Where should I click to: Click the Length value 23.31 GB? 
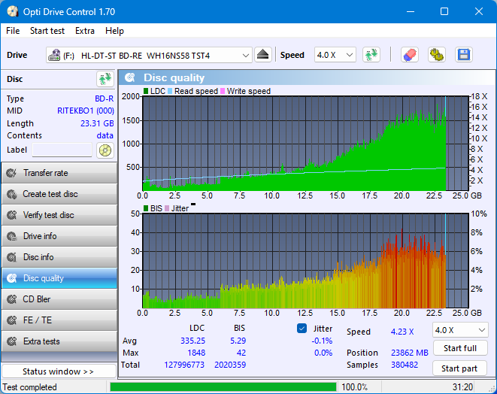pyautogui.click(x=97, y=123)
